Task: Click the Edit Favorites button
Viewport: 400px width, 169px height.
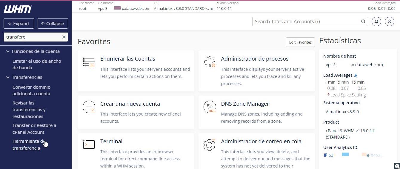Action: (x=300, y=42)
